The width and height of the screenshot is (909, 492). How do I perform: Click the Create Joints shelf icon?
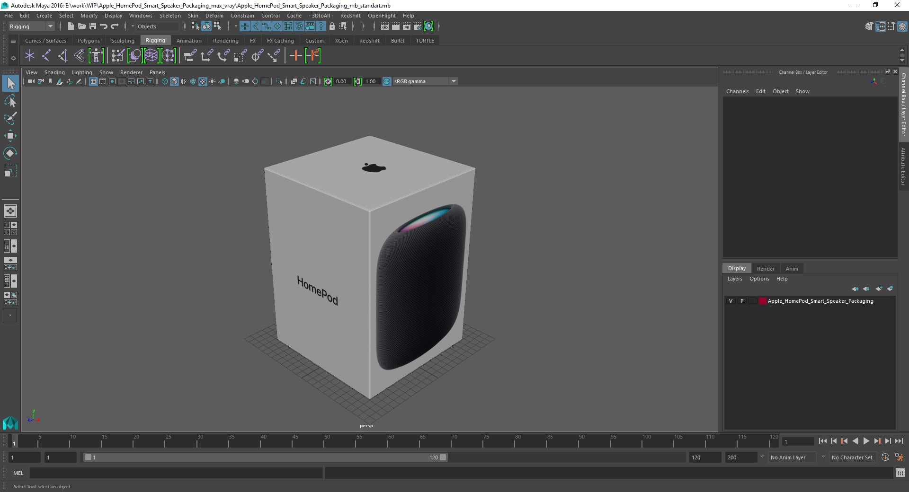pyautogui.click(x=46, y=56)
